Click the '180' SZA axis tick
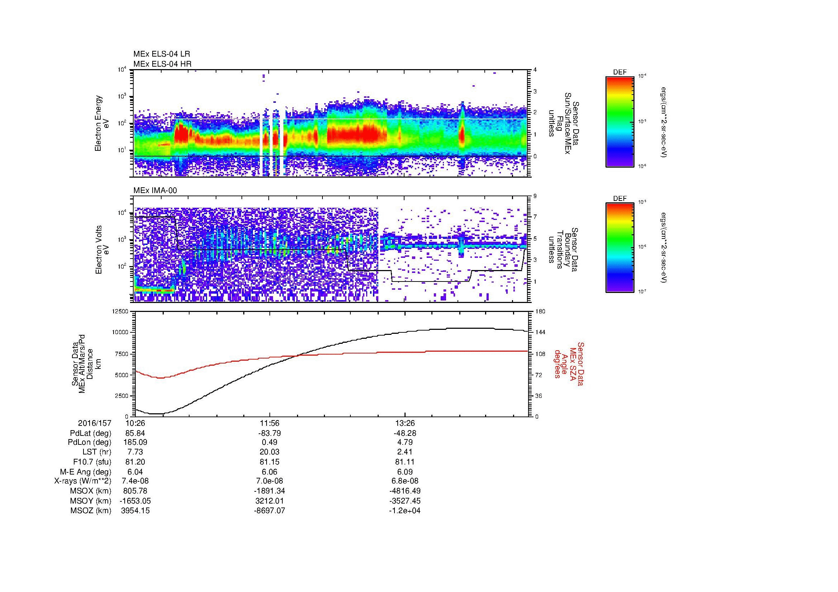 pyautogui.click(x=541, y=311)
